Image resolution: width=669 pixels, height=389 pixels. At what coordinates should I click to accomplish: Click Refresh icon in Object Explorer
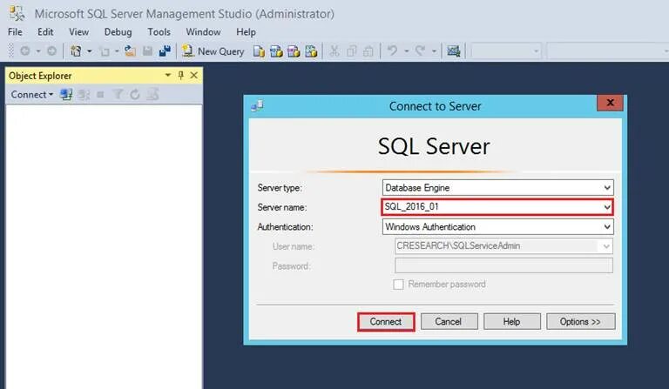tap(135, 95)
